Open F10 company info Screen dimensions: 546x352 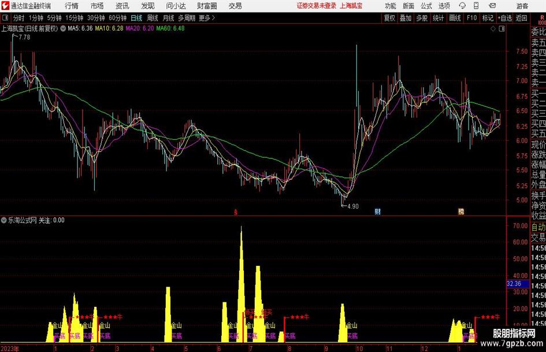(x=472, y=18)
